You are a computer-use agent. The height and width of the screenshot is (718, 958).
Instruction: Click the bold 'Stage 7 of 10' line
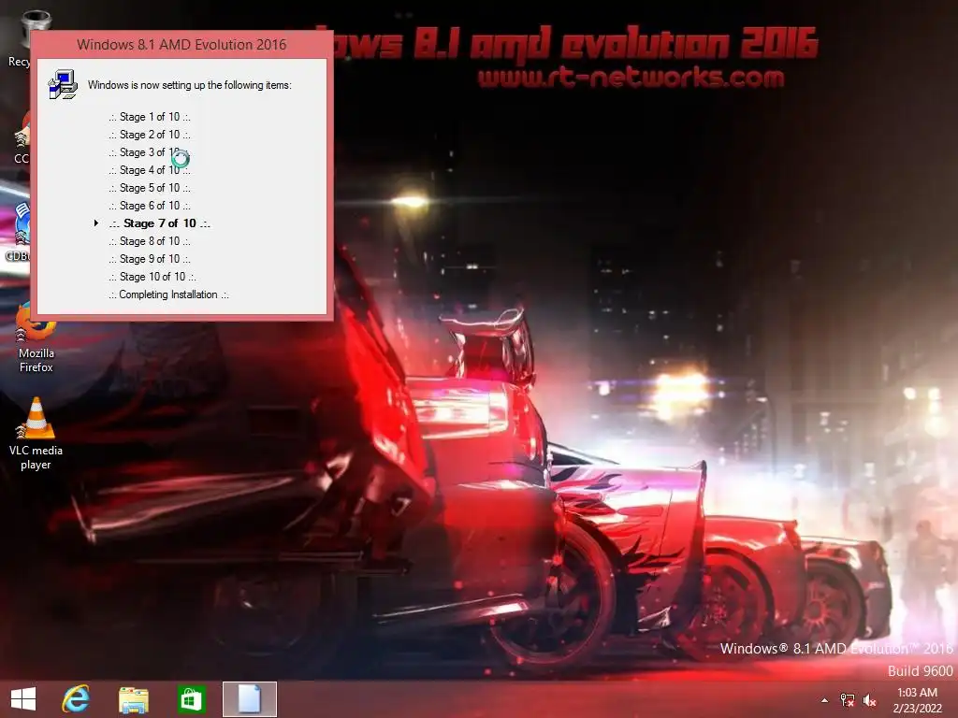click(x=159, y=223)
